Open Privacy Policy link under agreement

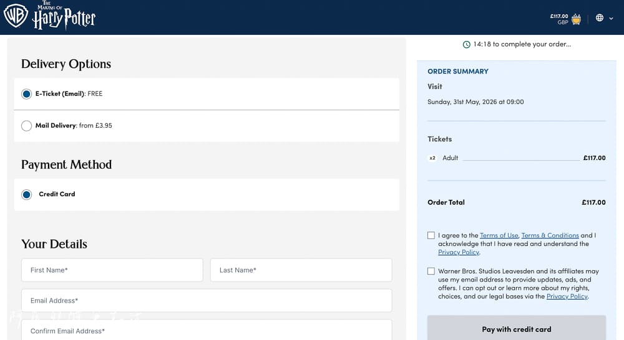pyautogui.click(x=459, y=252)
